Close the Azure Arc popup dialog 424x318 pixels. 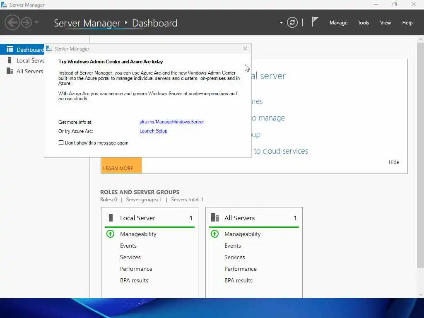245,49
